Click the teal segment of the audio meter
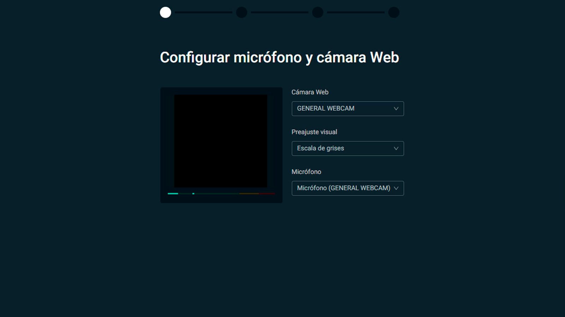Screen dimensions: 565x317 click(173, 193)
